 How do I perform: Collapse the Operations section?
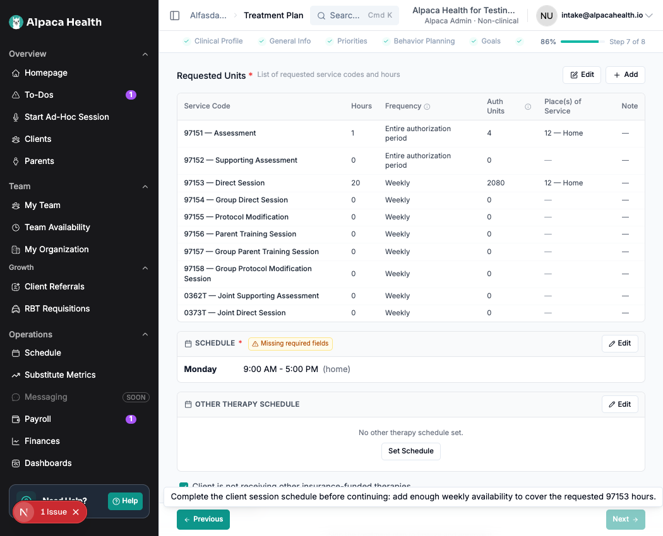[145, 334]
